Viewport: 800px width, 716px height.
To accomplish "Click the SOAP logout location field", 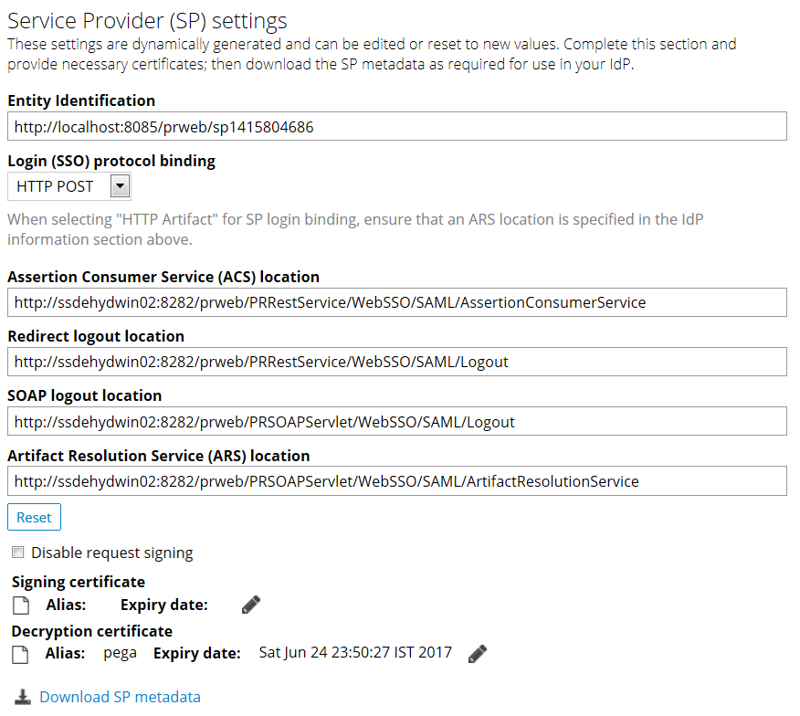I will click(397, 422).
